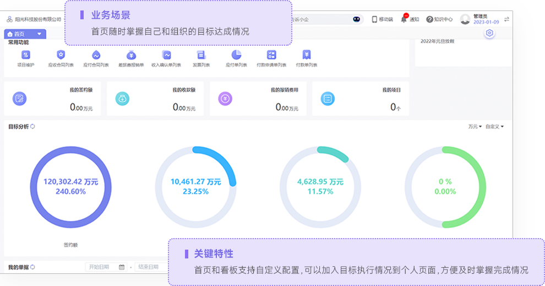Viewport: 545px width, 286px height.
Task: Open 应收合同列表 shield icon
Action: coord(61,55)
